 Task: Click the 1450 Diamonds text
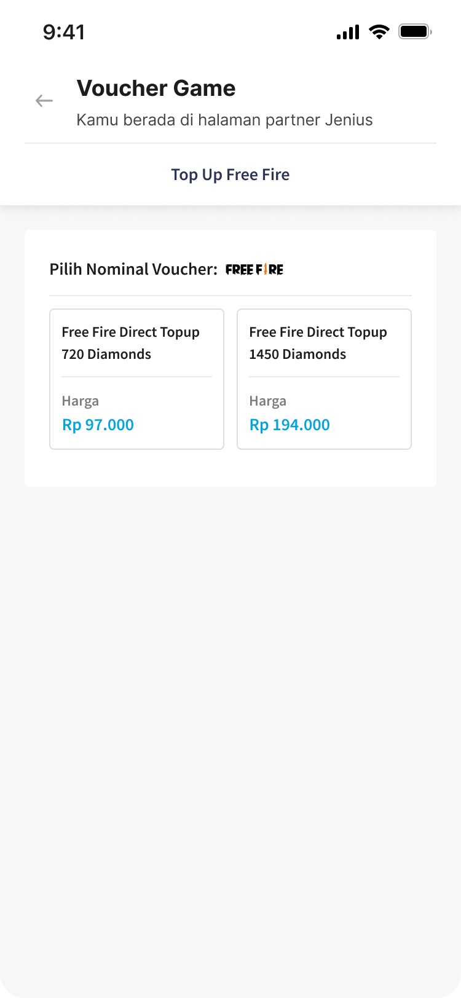pyautogui.click(x=297, y=355)
